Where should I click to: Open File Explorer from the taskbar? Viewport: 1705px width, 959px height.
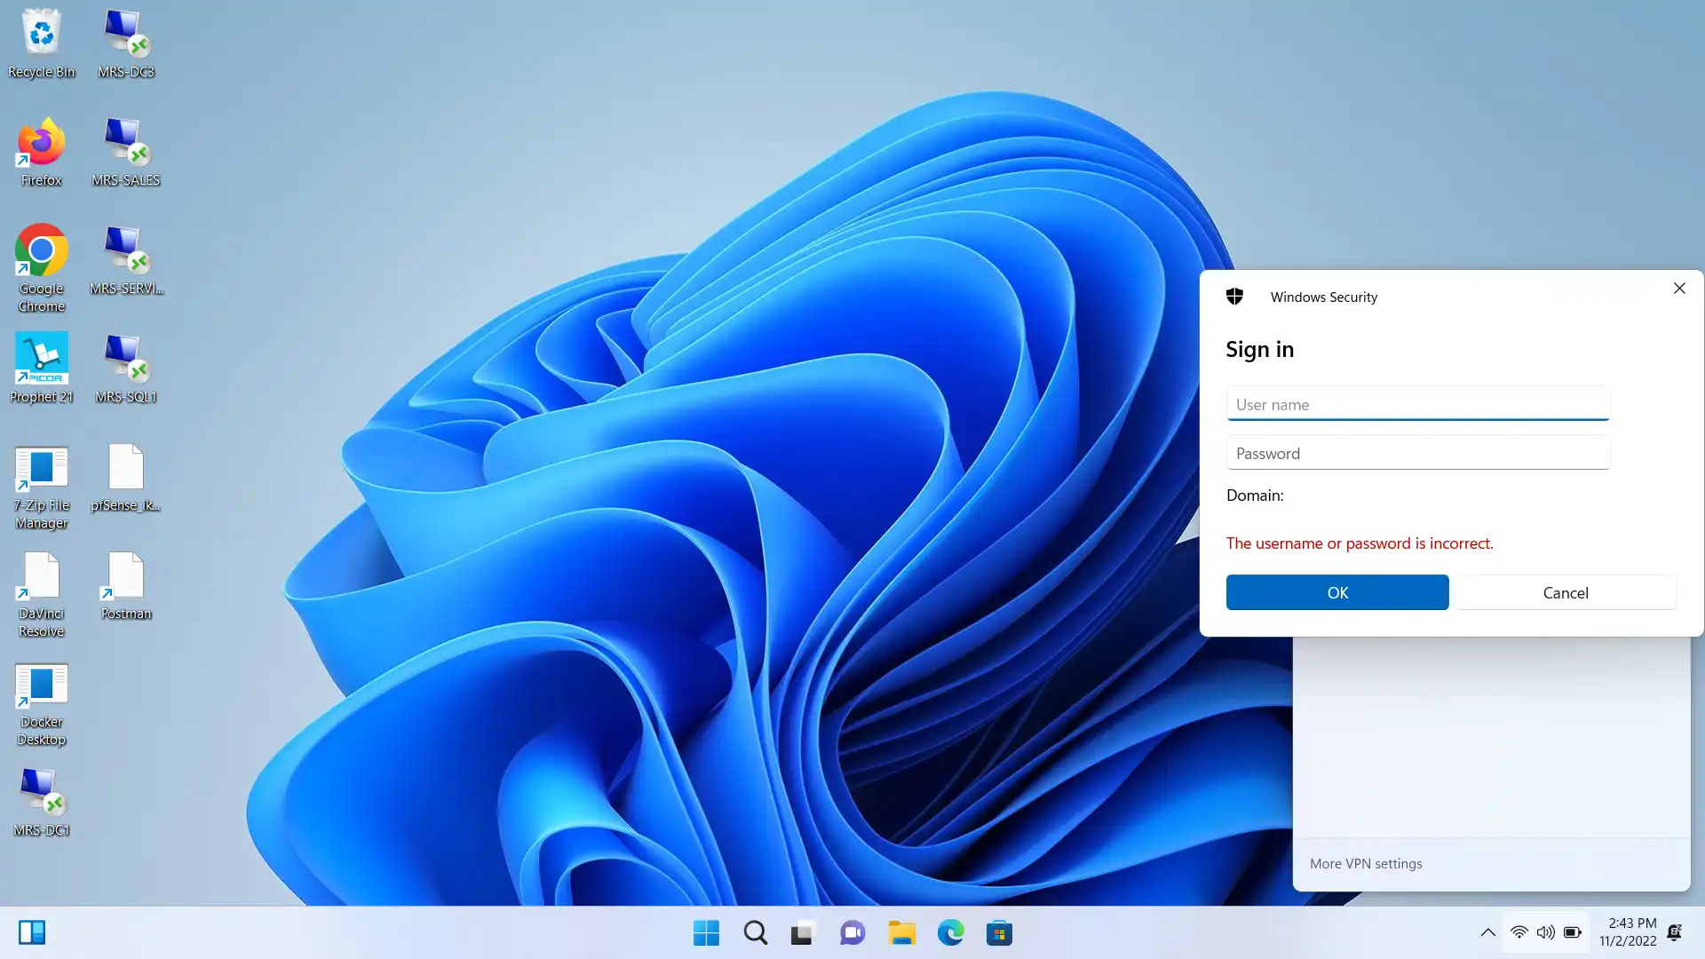[x=901, y=932]
